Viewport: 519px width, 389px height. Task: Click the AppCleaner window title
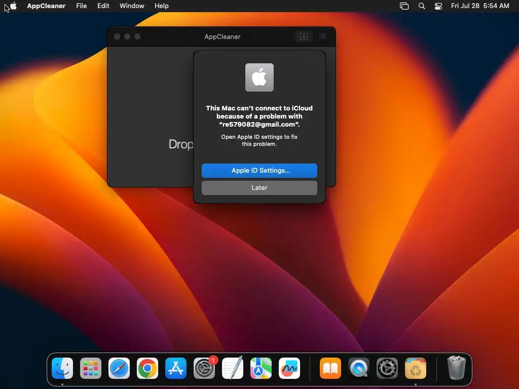223,36
